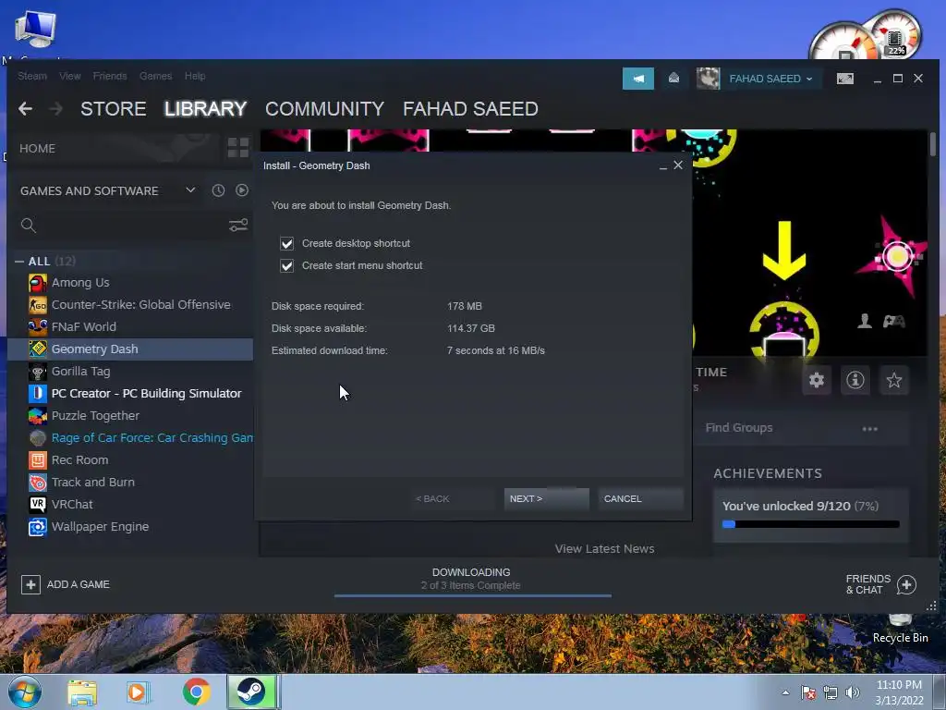This screenshot has height=710, width=946.
Task: Expand the Games and Software dropdown
Action: coord(190,190)
